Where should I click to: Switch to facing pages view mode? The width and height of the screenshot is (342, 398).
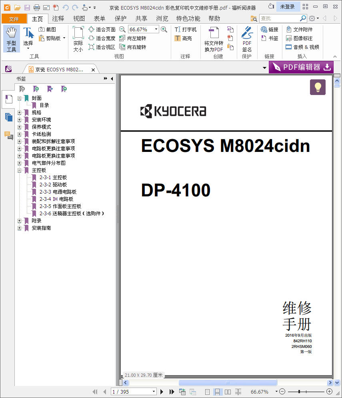point(228,392)
